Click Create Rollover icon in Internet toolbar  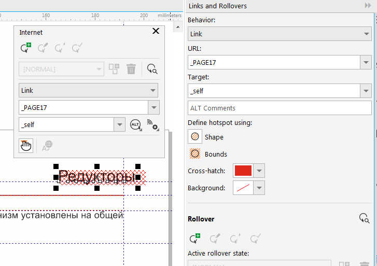[x=26, y=48]
